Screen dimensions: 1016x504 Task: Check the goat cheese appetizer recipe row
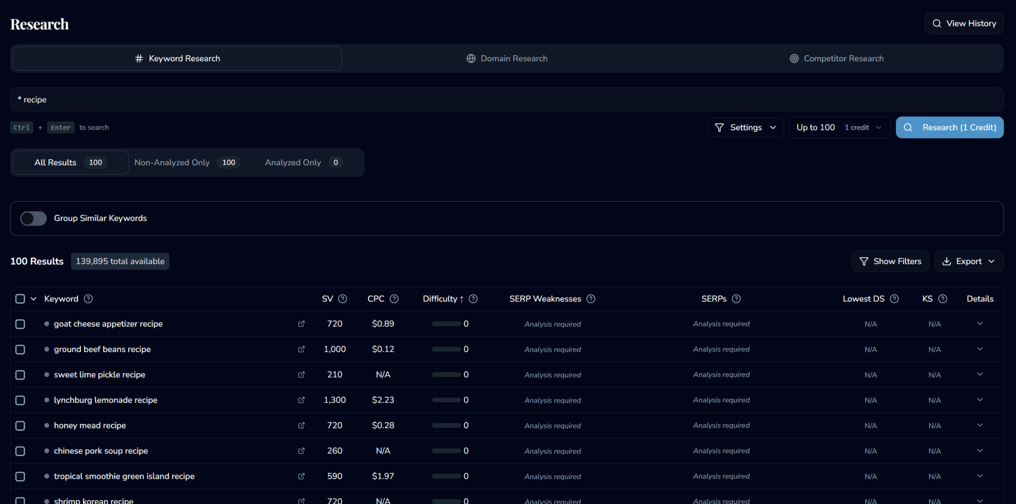(x=20, y=324)
